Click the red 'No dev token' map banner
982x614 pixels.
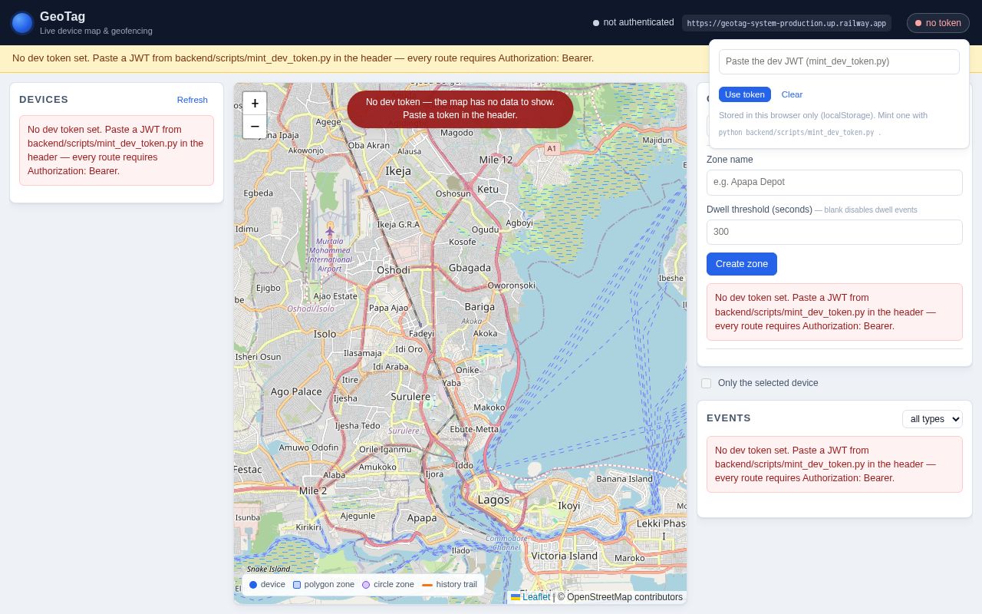460,109
